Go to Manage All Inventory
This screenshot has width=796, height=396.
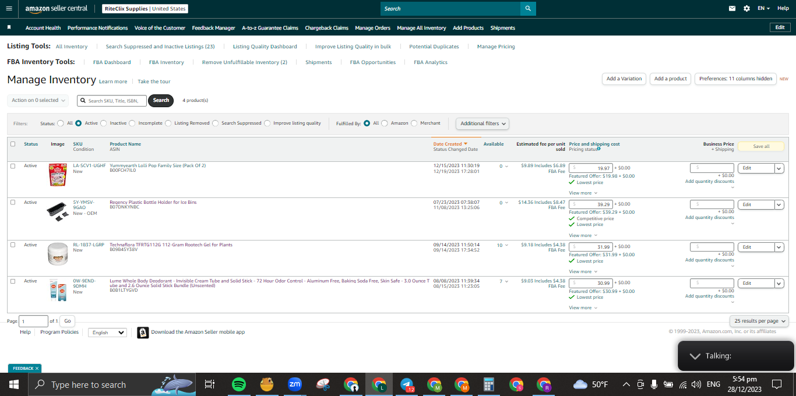pyautogui.click(x=421, y=28)
